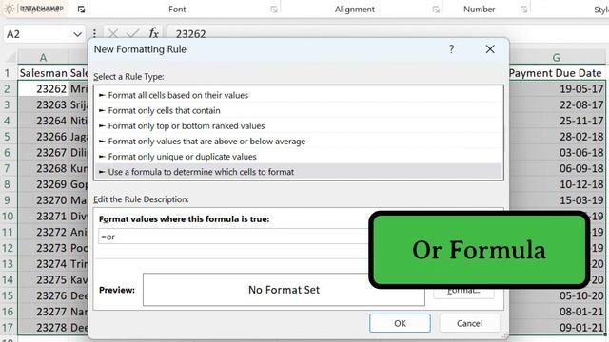Click the dialog help question mark
The width and height of the screenshot is (609, 342).
(451, 49)
